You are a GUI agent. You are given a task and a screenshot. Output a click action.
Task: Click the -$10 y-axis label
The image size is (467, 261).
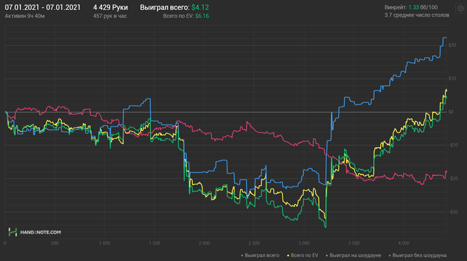453,145
